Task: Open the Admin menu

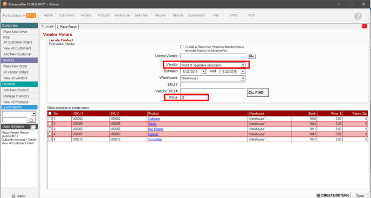Action: click(x=49, y=16)
